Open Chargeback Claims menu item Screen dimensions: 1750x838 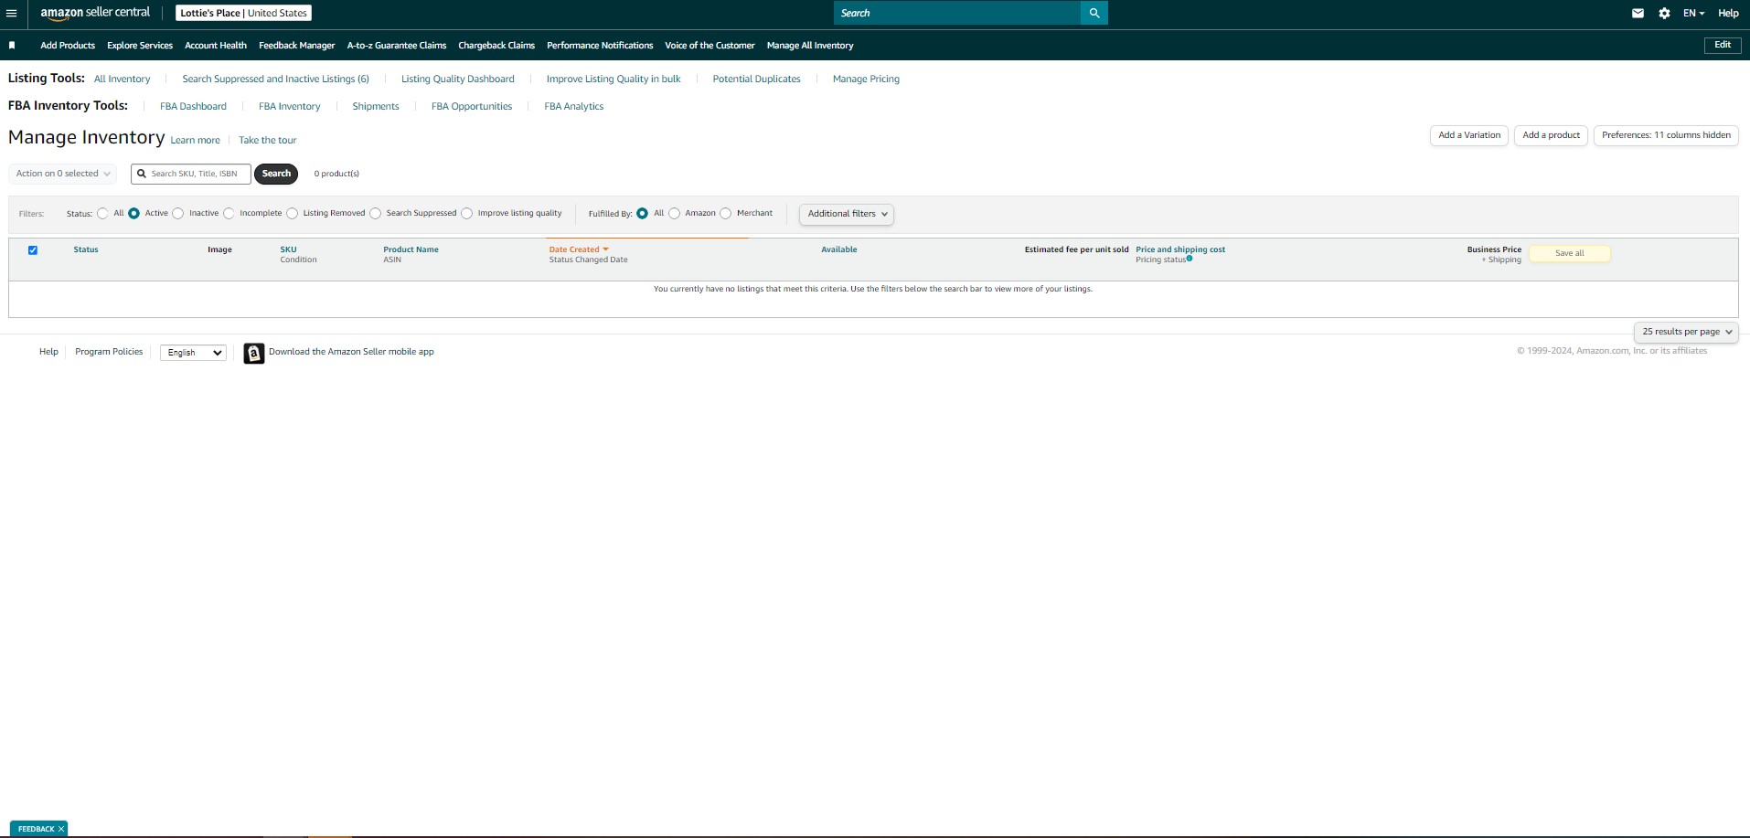tap(496, 45)
